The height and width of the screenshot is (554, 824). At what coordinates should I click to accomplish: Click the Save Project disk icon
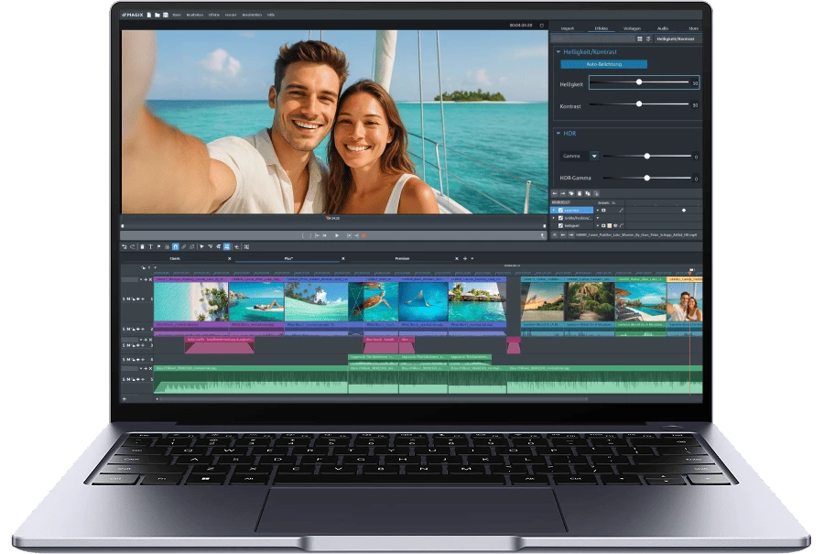pyautogui.click(x=165, y=16)
